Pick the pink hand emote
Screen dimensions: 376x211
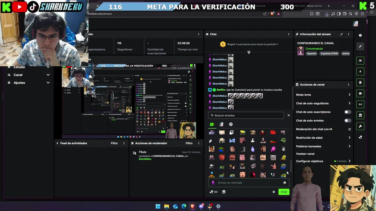click(x=273, y=149)
